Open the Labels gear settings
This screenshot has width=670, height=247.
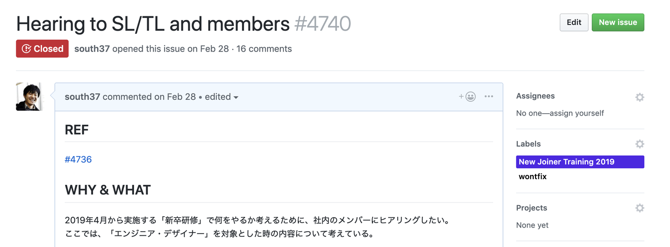click(x=639, y=144)
